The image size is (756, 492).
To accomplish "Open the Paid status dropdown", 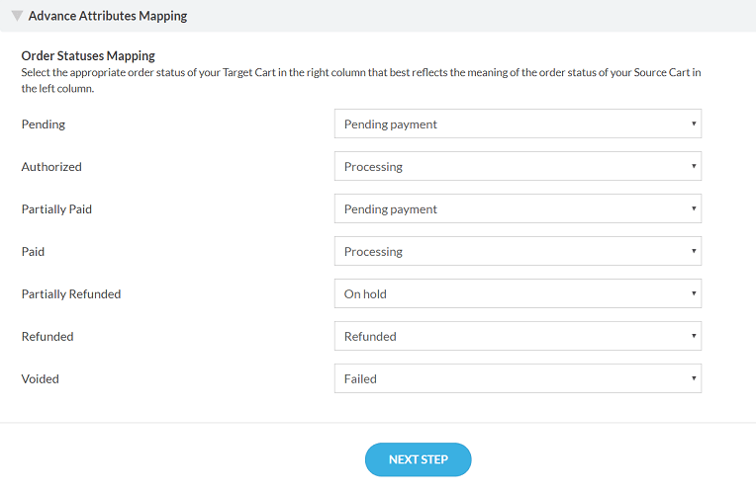I will coord(518,252).
